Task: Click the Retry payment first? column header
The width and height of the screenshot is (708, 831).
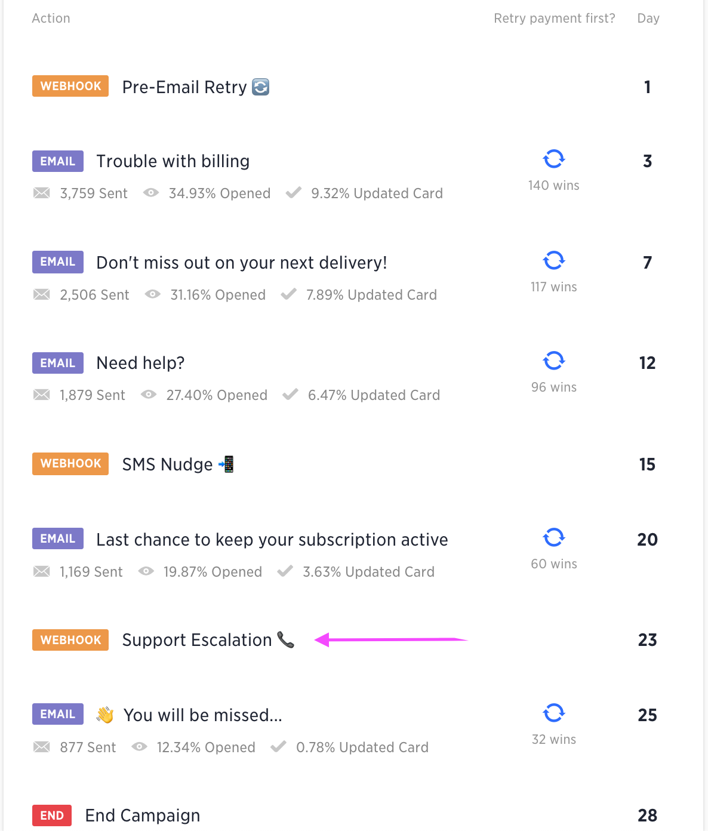Action: tap(555, 19)
